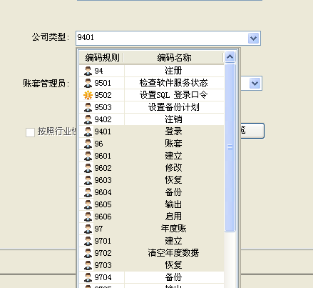Click the orange asterisk icon beside 9502

coord(88,95)
